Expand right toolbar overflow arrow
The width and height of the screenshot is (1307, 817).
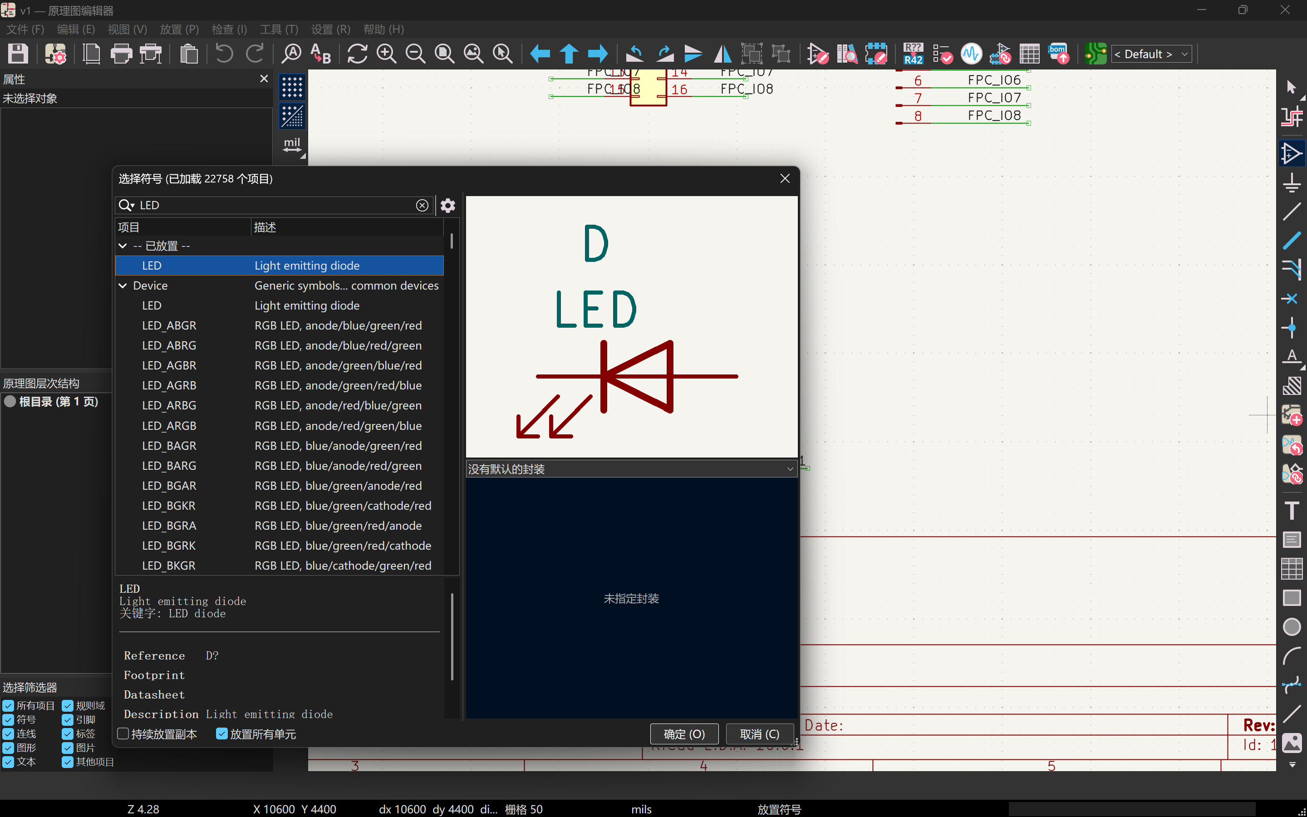[1292, 765]
